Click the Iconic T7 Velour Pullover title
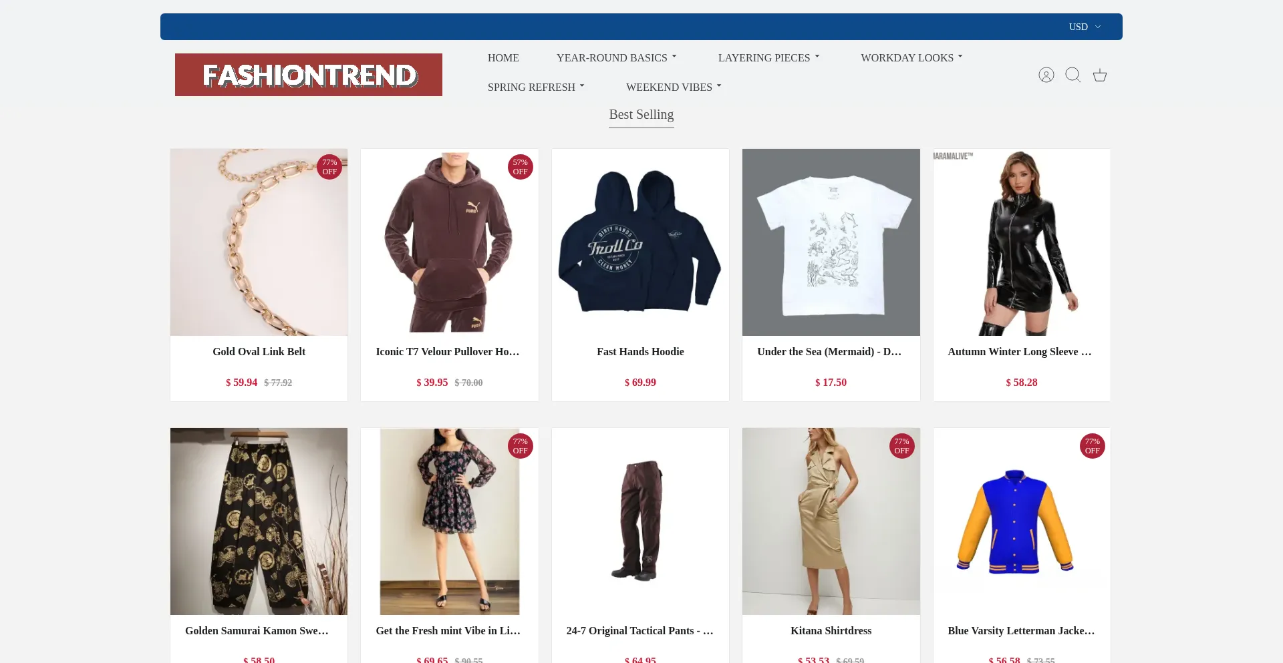Image resolution: width=1283 pixels, height=663 pixels. (448, 351)
